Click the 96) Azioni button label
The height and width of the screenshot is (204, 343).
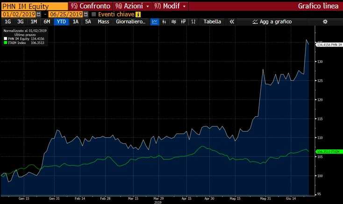(129, 6)
